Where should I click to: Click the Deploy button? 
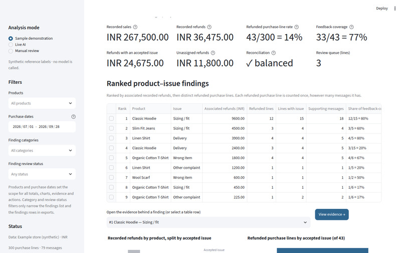[381, 8]
